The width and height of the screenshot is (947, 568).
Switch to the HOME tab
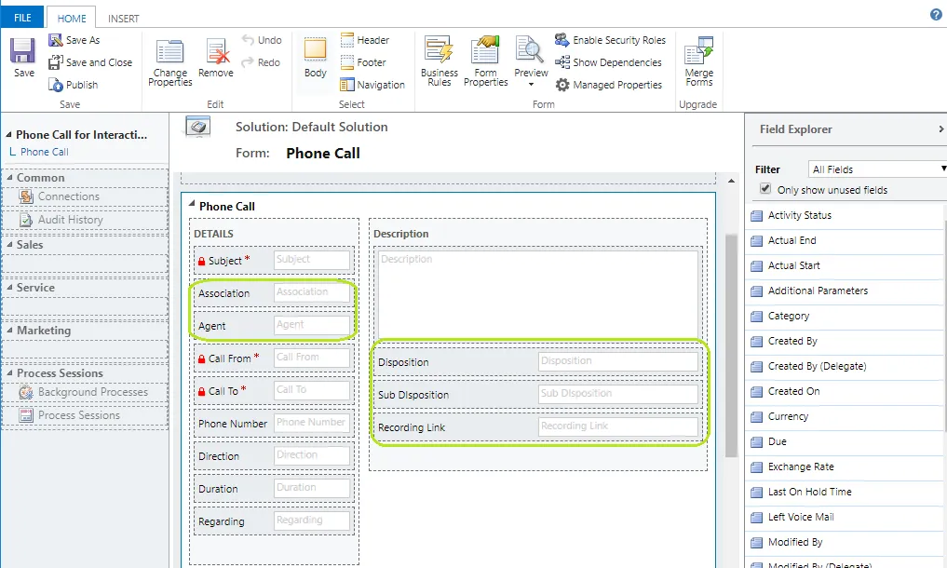click(72, 18)
